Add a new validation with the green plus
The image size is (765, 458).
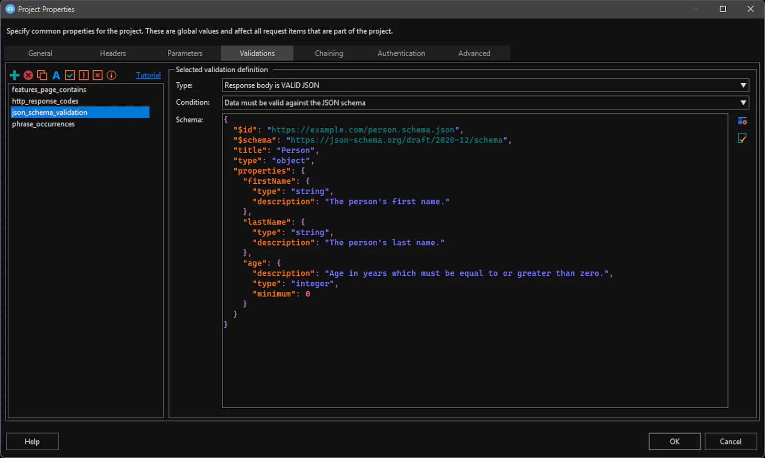tap(14, 75)
